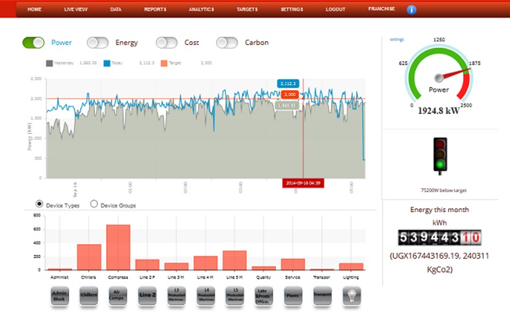Click the Lighting bulb icon
This screenshot has width=510, height=319.
351,296
